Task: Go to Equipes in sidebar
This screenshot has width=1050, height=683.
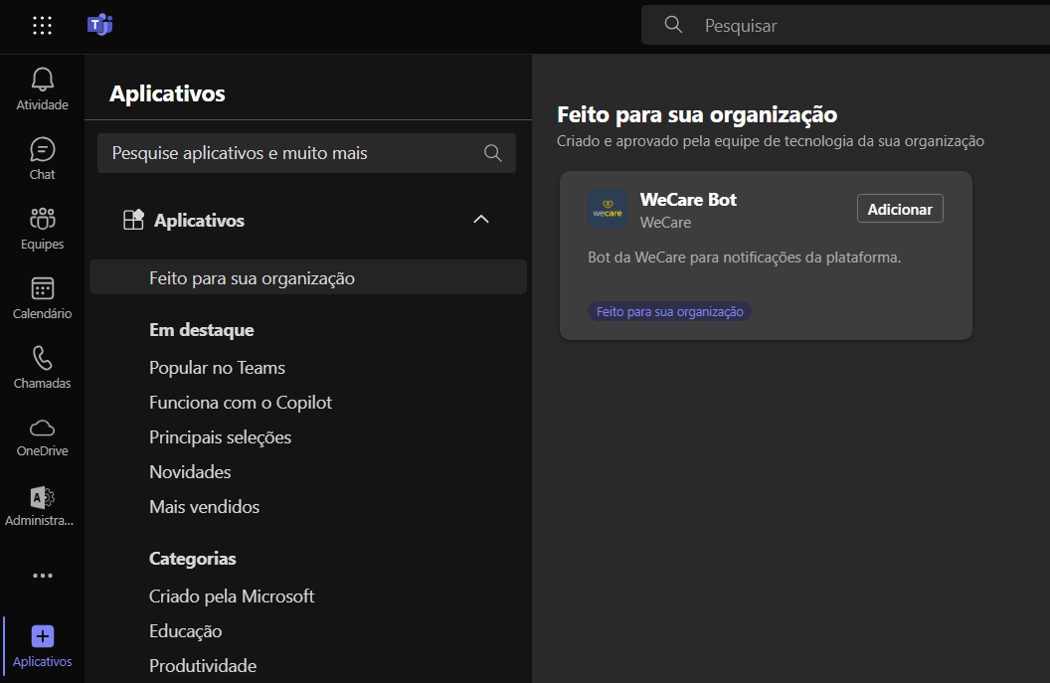Action: (42, 229)
